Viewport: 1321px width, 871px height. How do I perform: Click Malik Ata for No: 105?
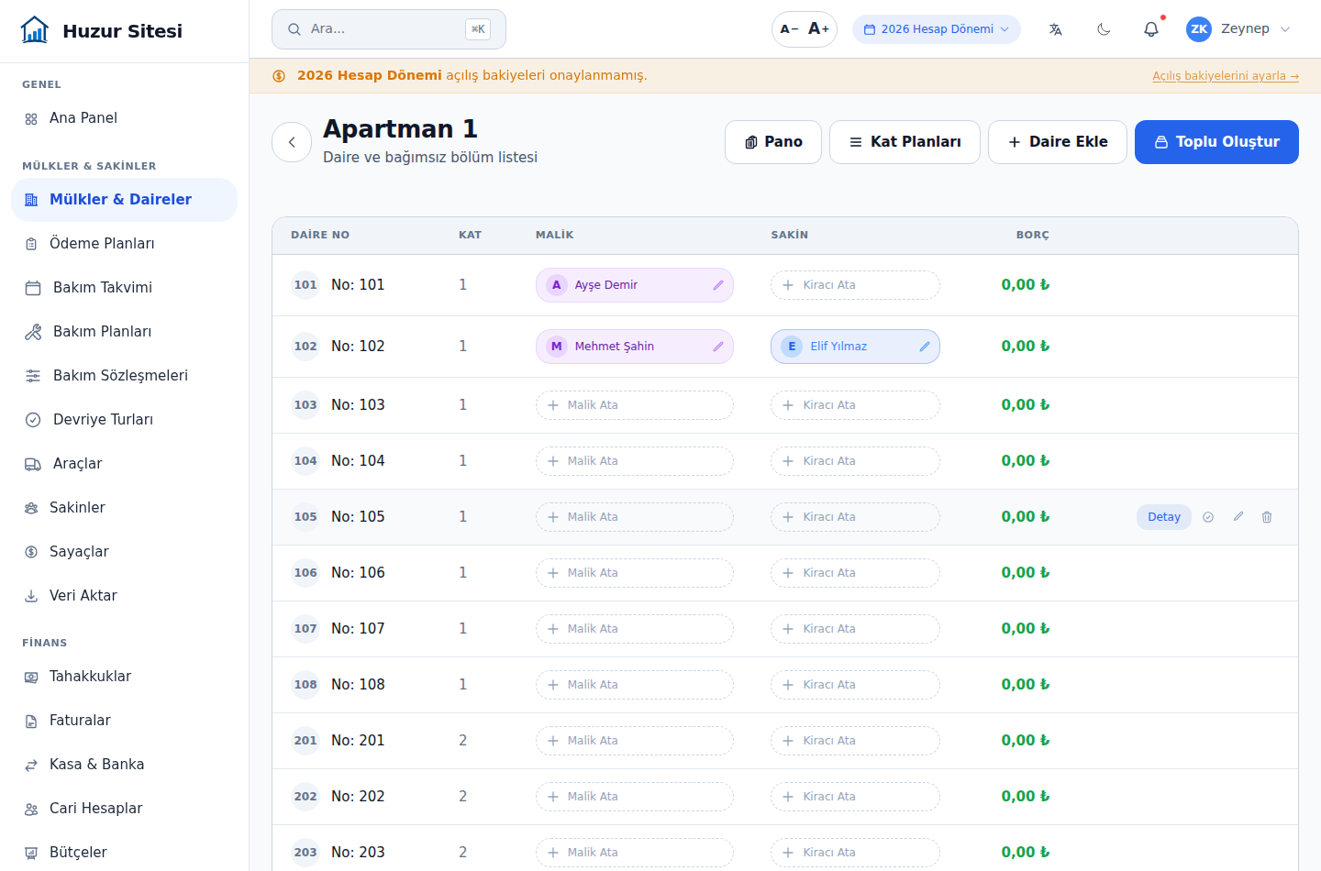[635, 517]
